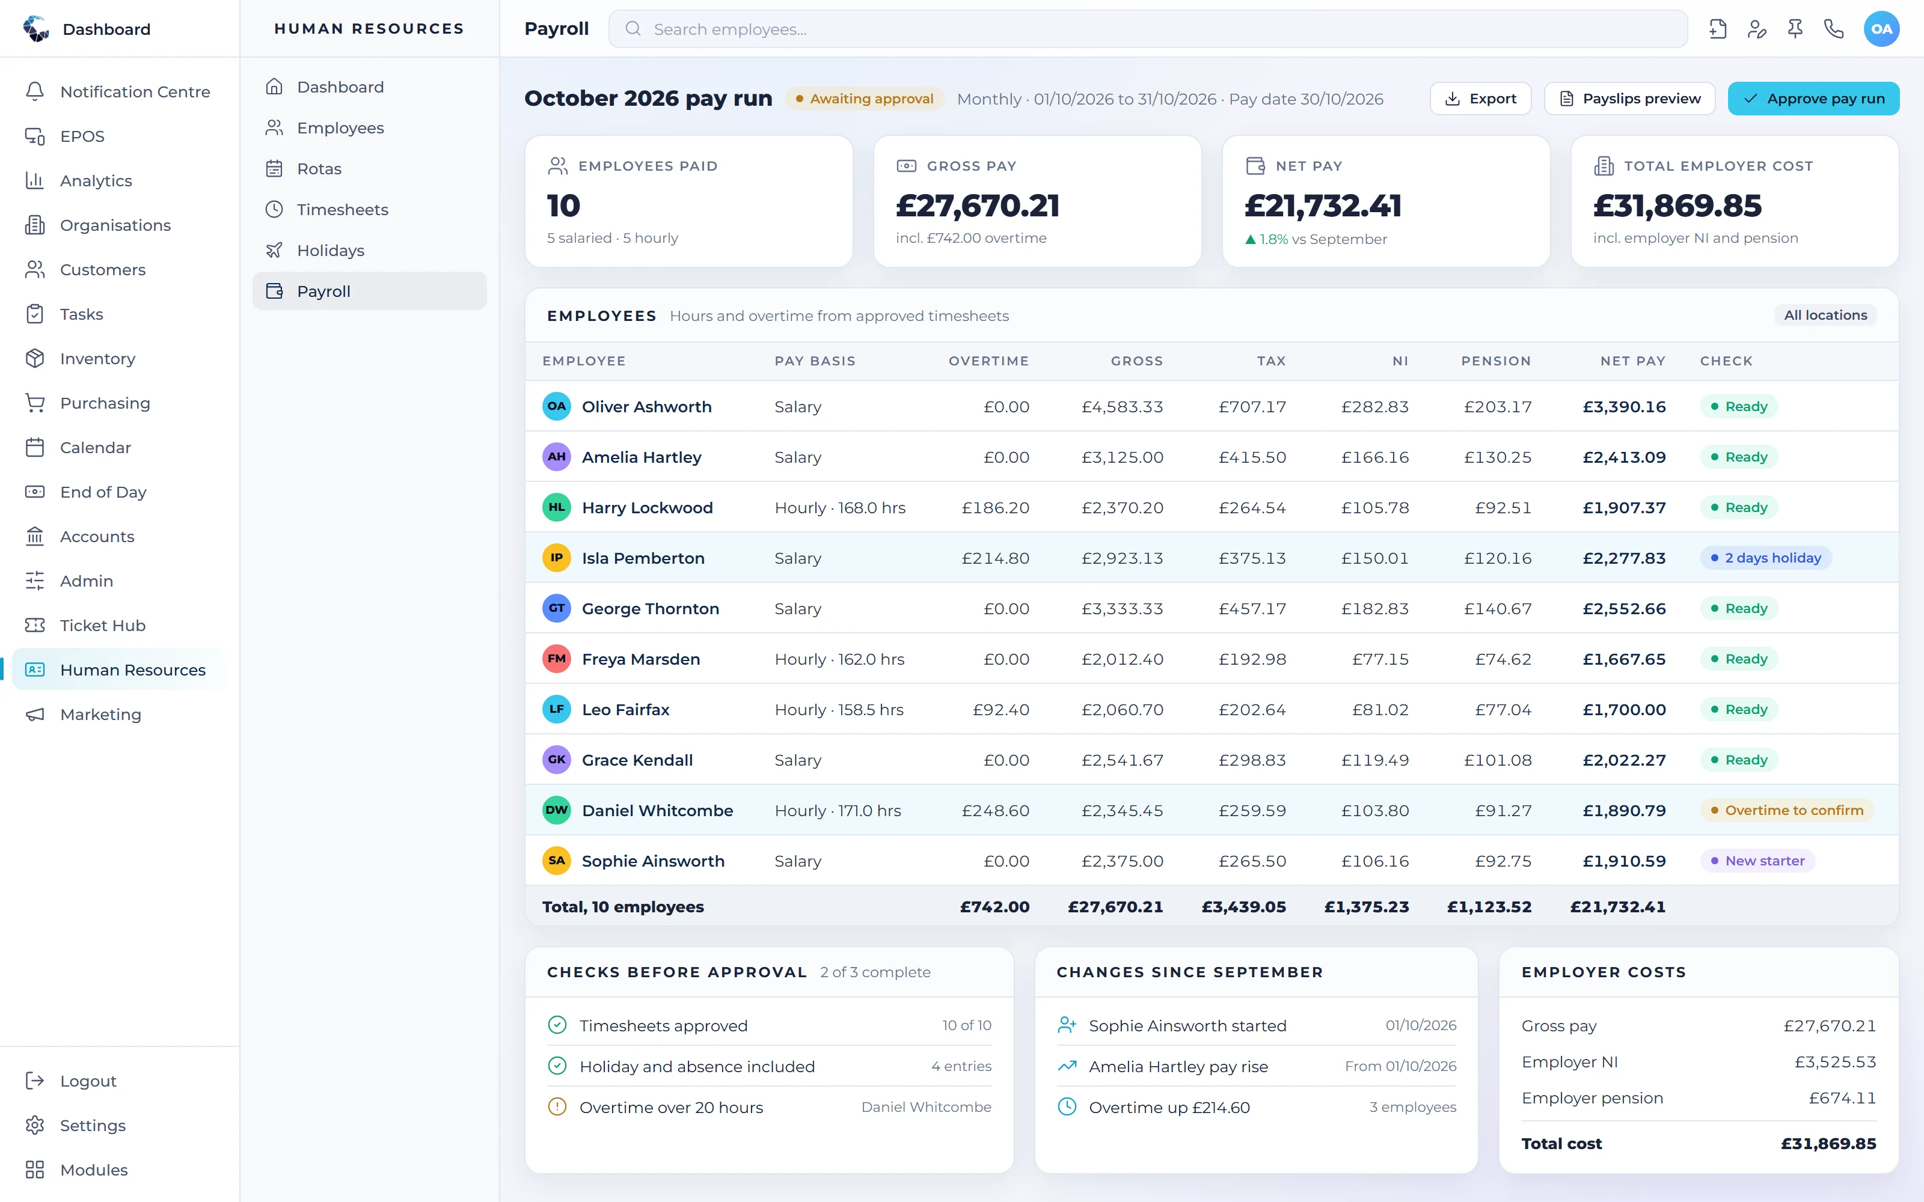Click the NET PAY column header
This screenshot has height=1202, width=1924.
(1633, 361)
